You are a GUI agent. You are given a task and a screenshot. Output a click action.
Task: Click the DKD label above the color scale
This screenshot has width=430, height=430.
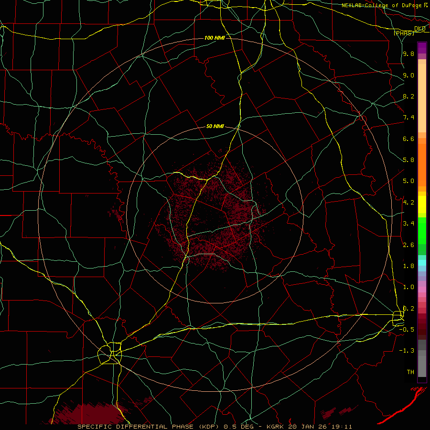[419, 28]
